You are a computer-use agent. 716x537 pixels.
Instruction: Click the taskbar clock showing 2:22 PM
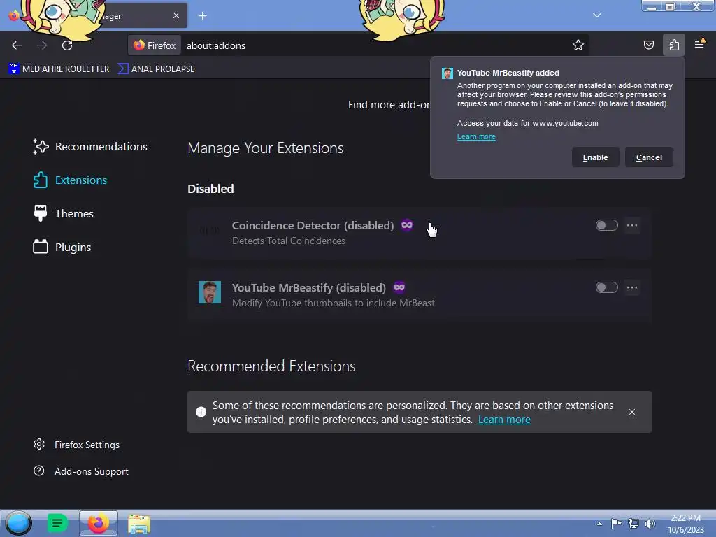tap(685, 524)
